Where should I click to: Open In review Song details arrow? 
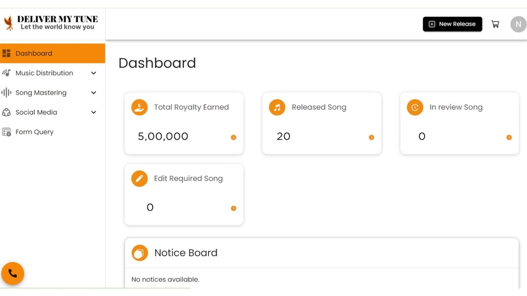[x=509, y=137]
